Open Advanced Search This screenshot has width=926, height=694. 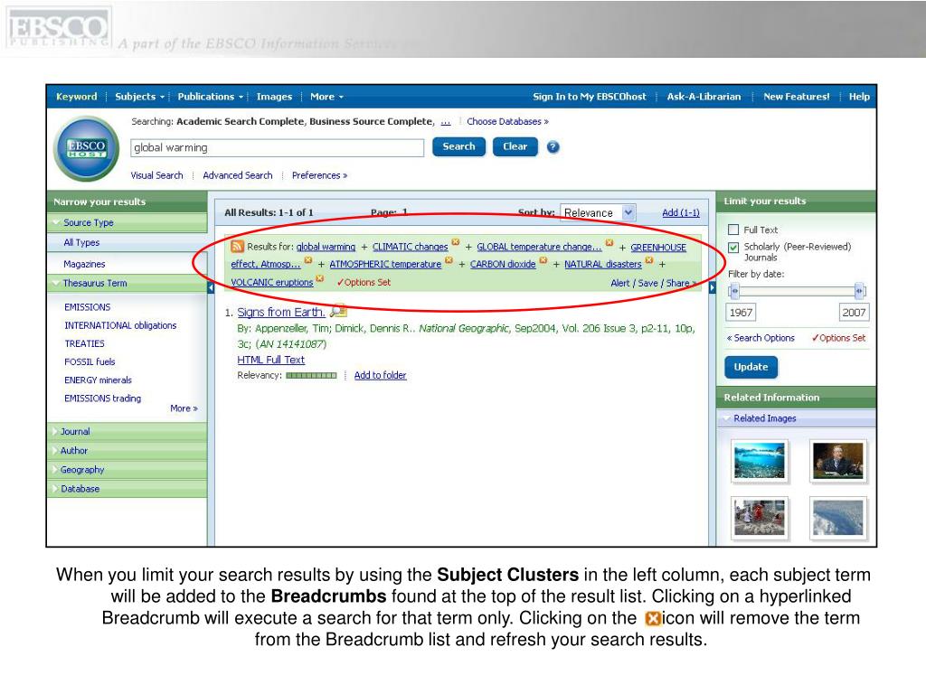tap(238, 175)
